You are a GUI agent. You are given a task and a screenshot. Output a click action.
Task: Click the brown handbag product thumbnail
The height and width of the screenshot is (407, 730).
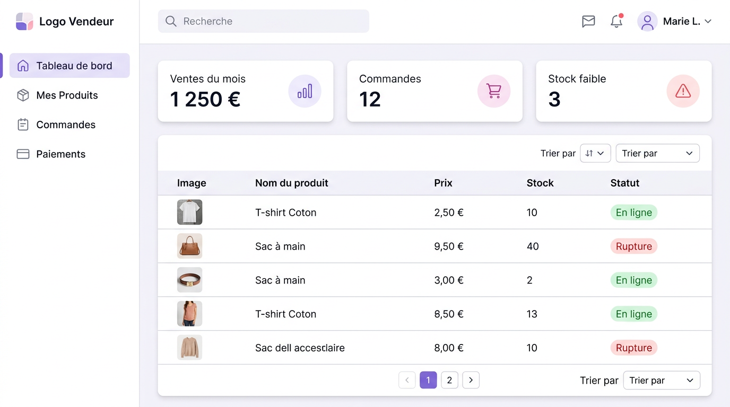[x=189, y=246]
